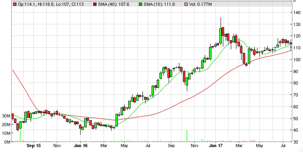
Task: Click the green volume spike reaching about 12M
Action: tap(187, 136)
